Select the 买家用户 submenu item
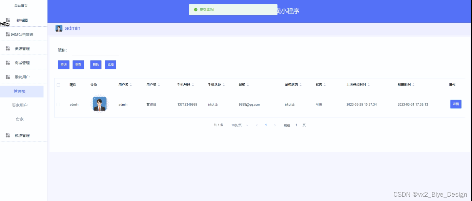This screenshot has width=472, height=201. (x=20, y=105)
